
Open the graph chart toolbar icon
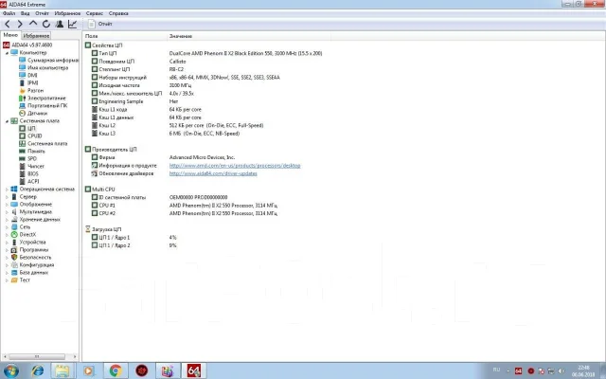[x=72, y=24]
